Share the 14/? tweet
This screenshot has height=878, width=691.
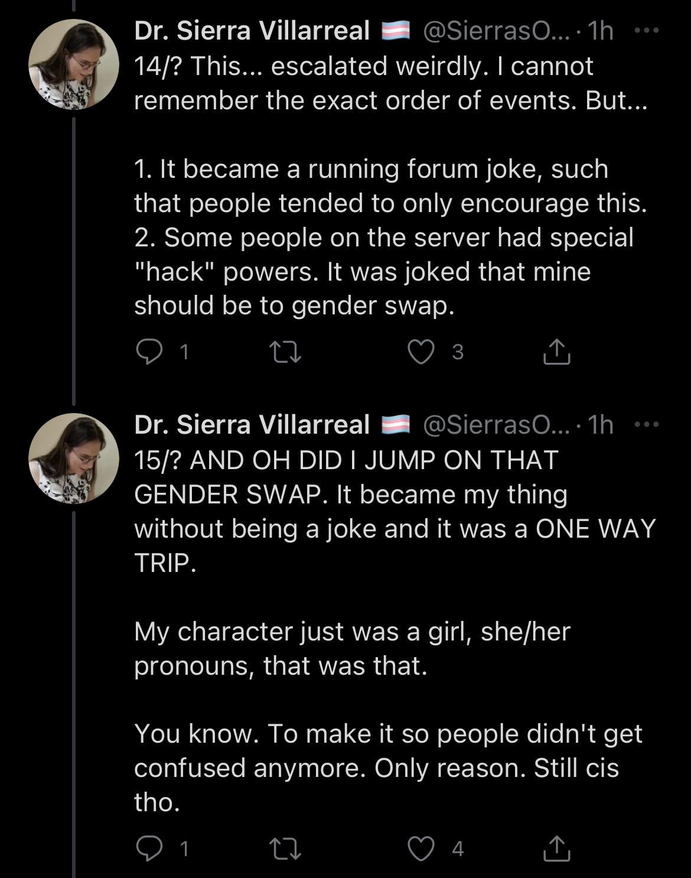pos(556,352)
